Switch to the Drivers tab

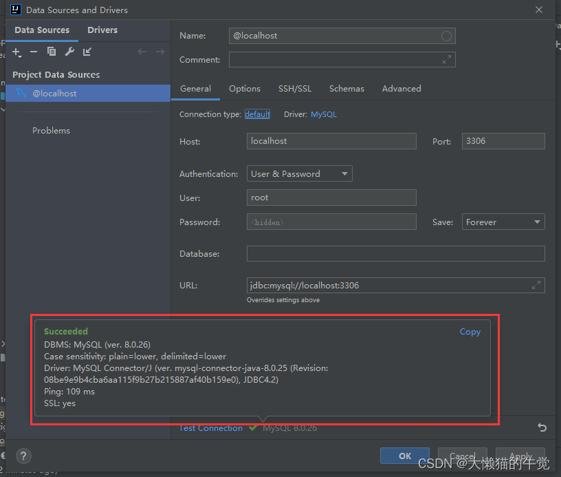(102, 30)
